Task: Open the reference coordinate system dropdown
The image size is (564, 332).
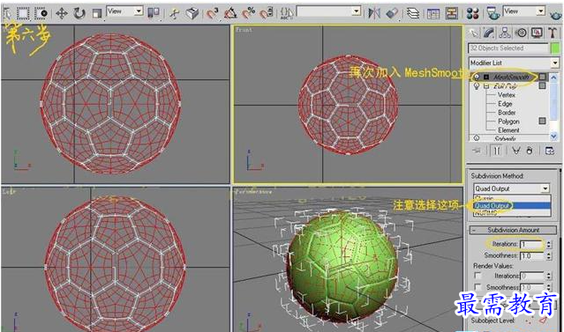Action: coord(124,11)
